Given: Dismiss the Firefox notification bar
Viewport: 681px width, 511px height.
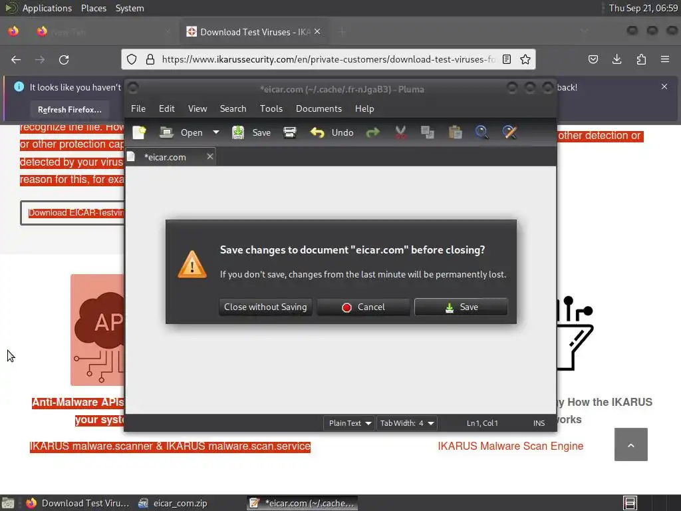Looking at the screenshot, I should pos(664,87).
